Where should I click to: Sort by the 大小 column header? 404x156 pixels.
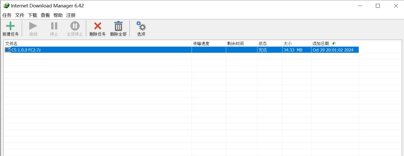[x=297, y=44]
